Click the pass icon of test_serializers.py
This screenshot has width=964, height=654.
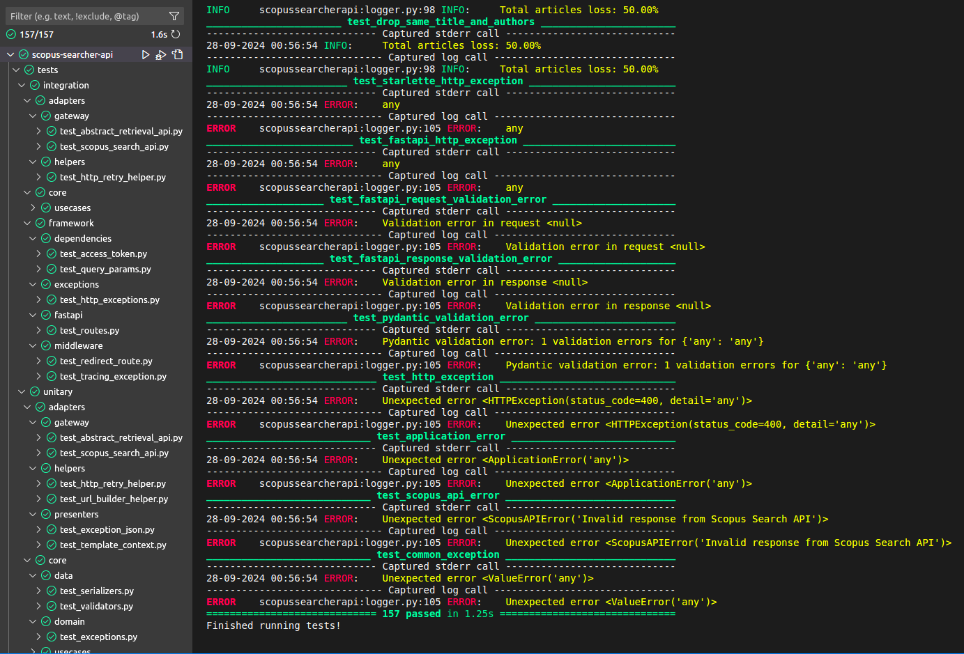click(52, 591)
